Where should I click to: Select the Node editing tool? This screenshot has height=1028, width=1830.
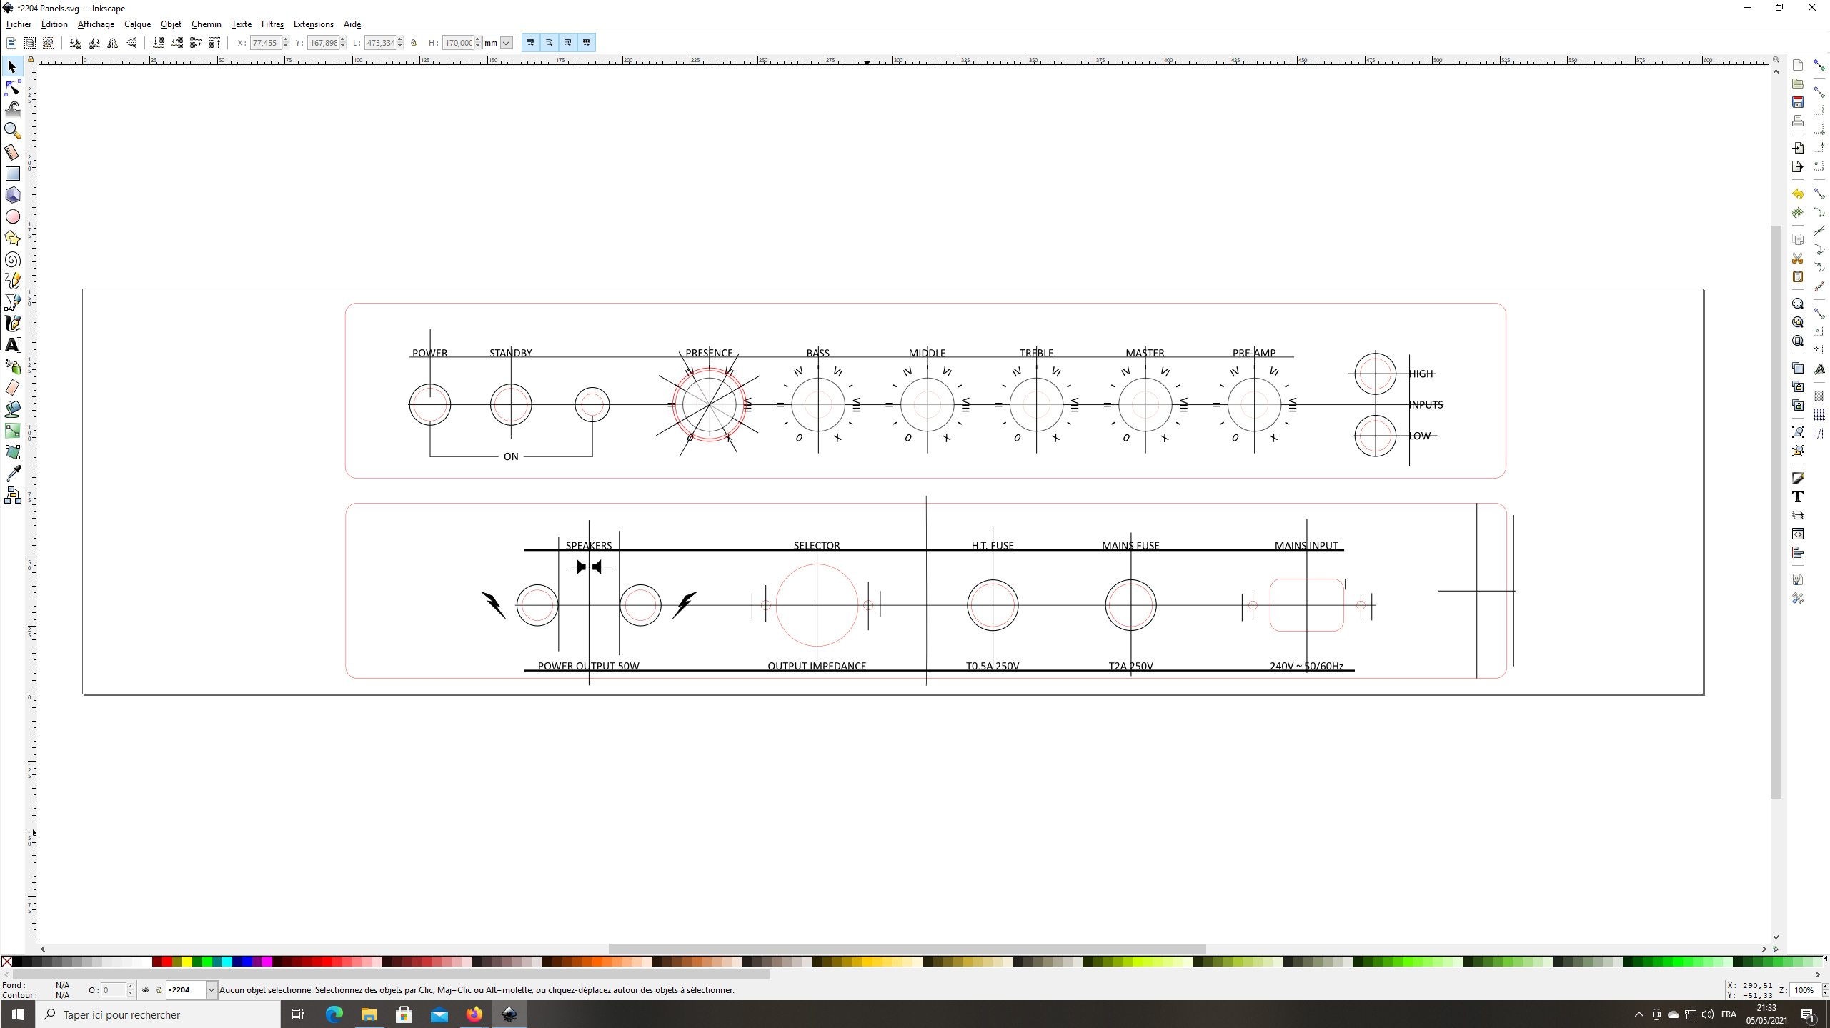[12, 88]
